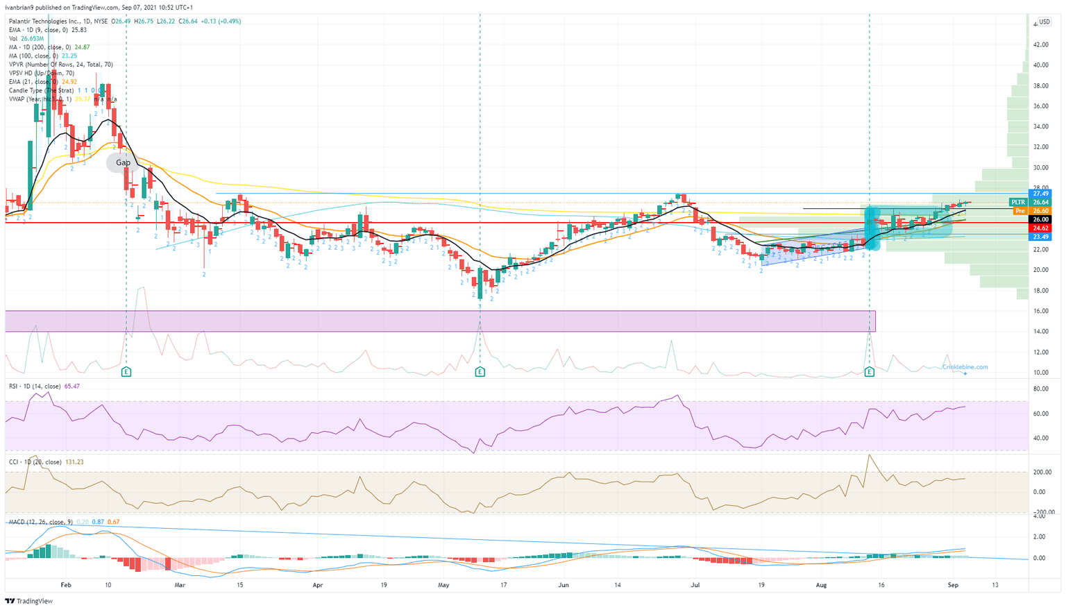The height and width of the screenshot is (610, 1066).
Task: Click the orange Pre 26.60 price label
Action: pyautogui.click(x=1032, y=211)
